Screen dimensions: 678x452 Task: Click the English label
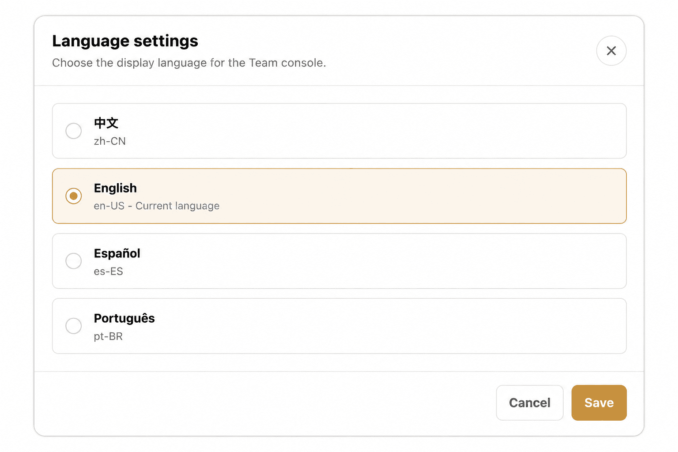pos(115,188)
